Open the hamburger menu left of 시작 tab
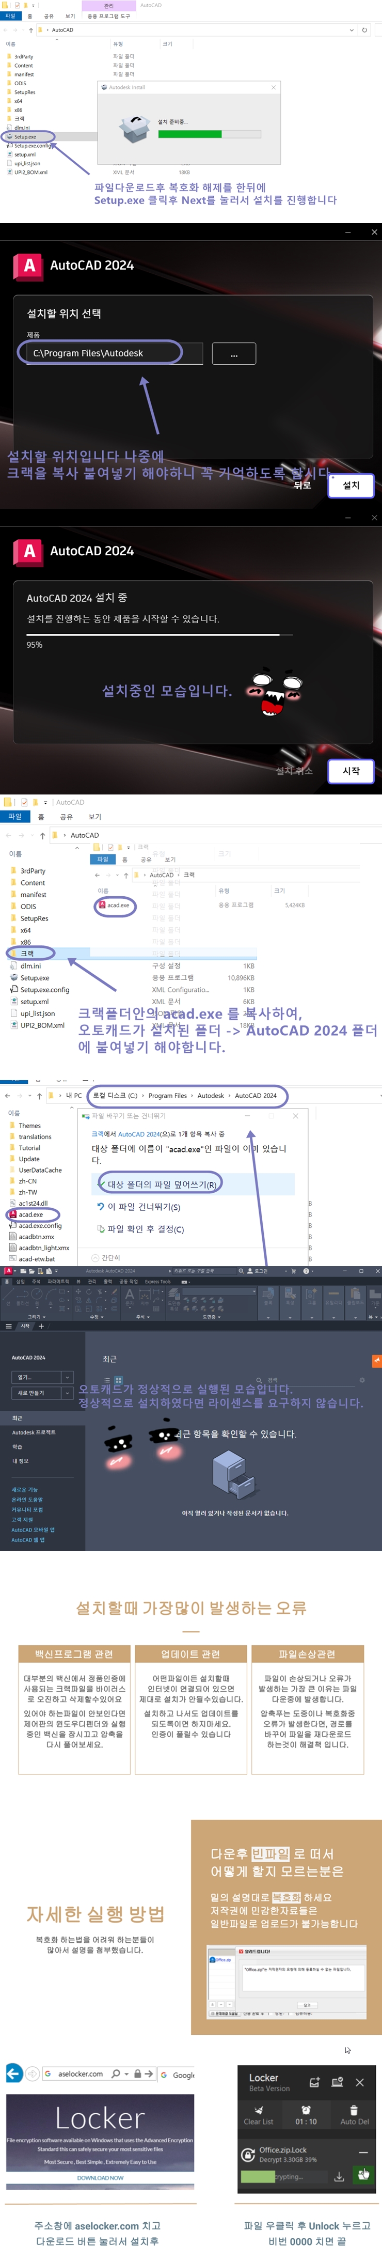This screenshot has height=2261, width=382. pos(9,1326)
